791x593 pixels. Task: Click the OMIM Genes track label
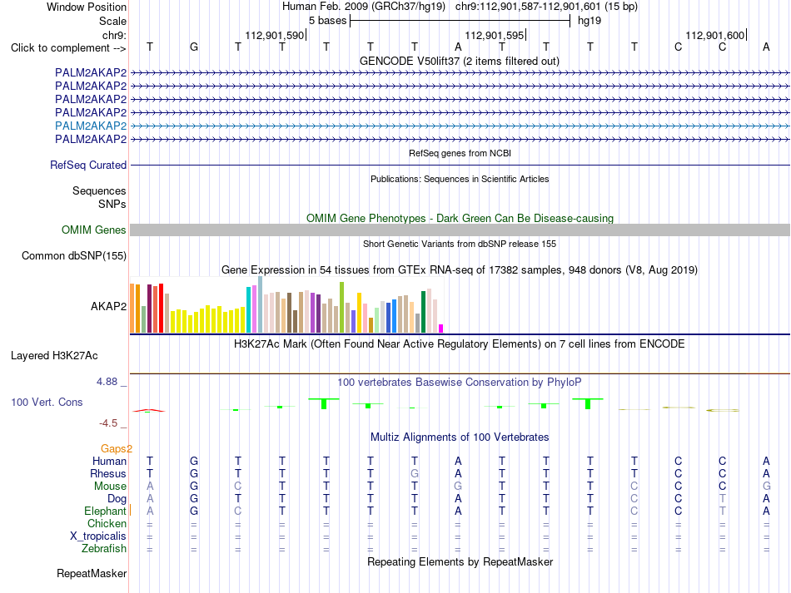click(94, 230)
